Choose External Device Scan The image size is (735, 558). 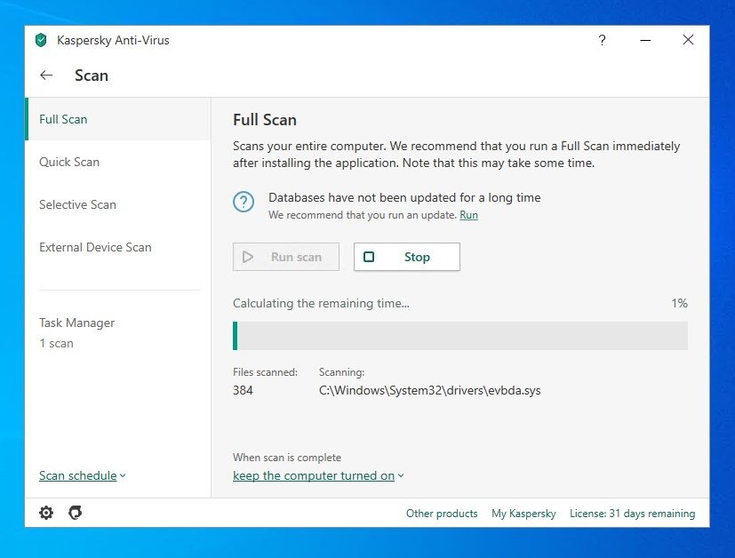[x=117, y=247]
